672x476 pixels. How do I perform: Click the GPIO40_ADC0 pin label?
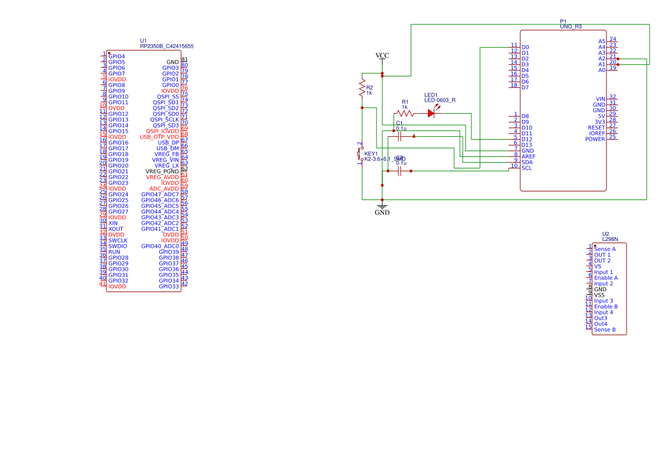click(x=160, y=247)
